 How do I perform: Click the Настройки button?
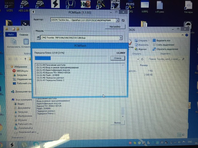pyautogui.click(x=115, y=27)
